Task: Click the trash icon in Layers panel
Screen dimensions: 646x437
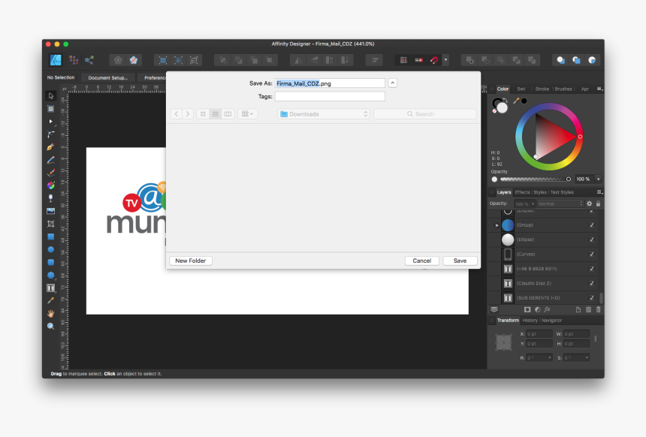Action: [x=598, y=309]
